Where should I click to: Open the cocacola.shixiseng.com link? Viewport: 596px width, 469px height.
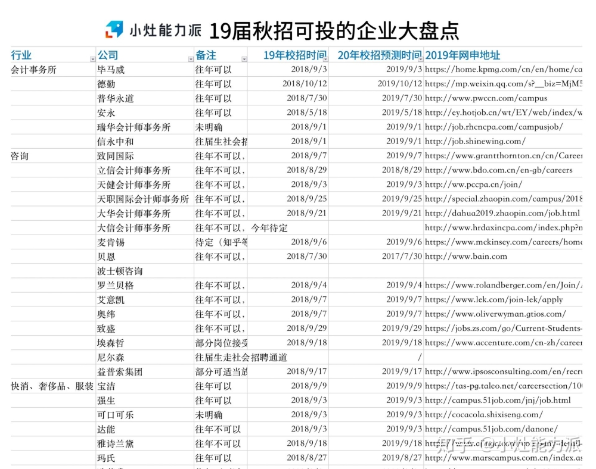pos(484,415)
